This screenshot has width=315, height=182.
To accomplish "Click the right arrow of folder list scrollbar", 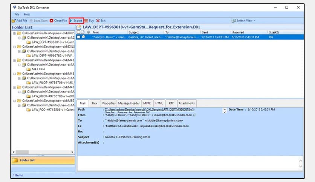I will click(x=72, y=152).
